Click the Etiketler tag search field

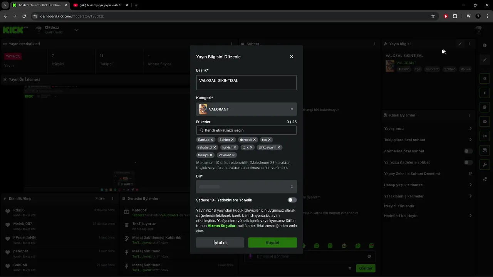pyautogui.click(x=246, y=130)
